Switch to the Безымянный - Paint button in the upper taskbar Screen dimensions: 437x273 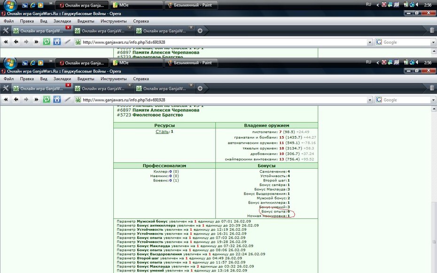point(191,5)
